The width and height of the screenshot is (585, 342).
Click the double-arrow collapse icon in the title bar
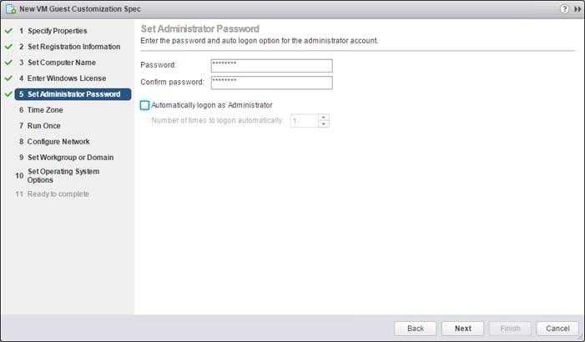[x=577, y=9]
